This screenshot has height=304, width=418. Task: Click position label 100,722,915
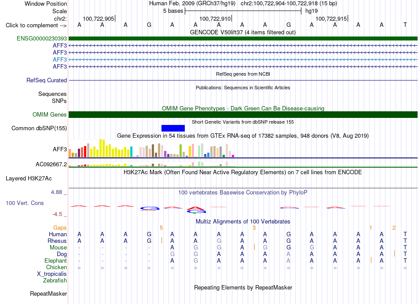tap(331, 18)
